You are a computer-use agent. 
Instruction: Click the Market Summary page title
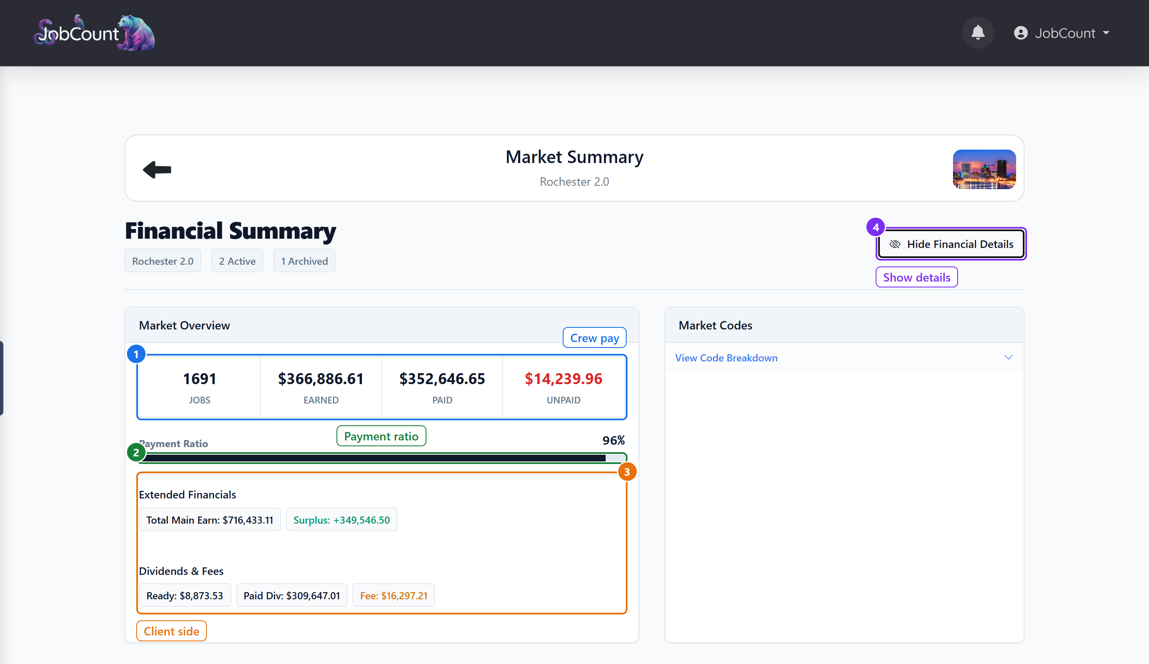tap(574, 157)
